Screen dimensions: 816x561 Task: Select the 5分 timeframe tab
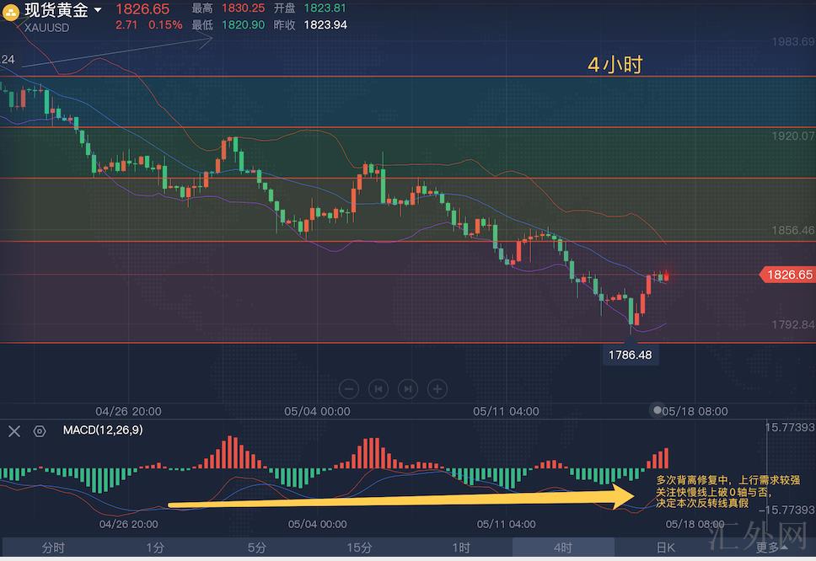(x=256, y=548)
